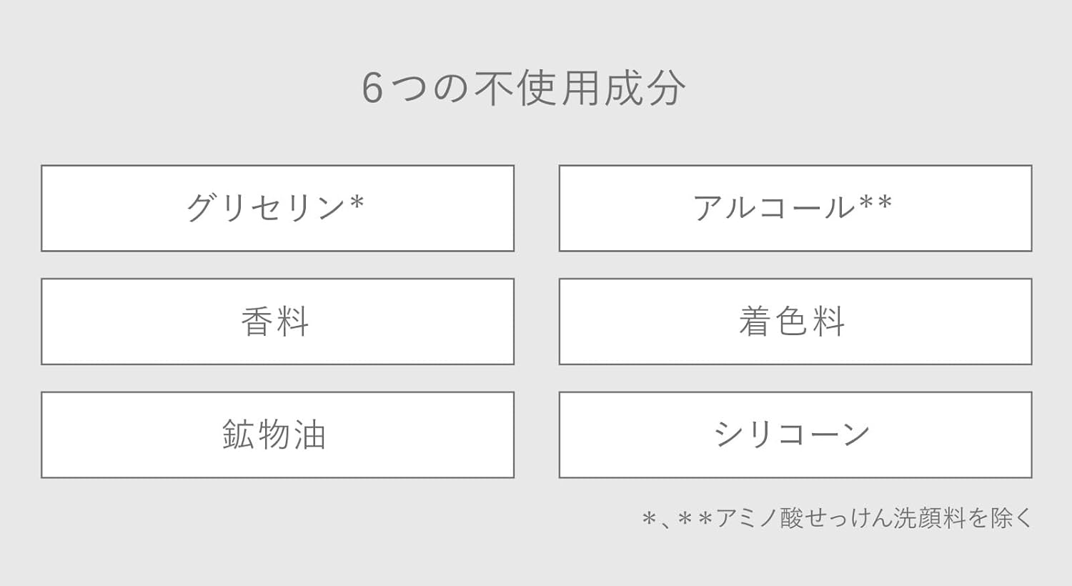Screen dimensions: 1072x586
Task: Click the グリセリン box
Action: click(277, 208)
